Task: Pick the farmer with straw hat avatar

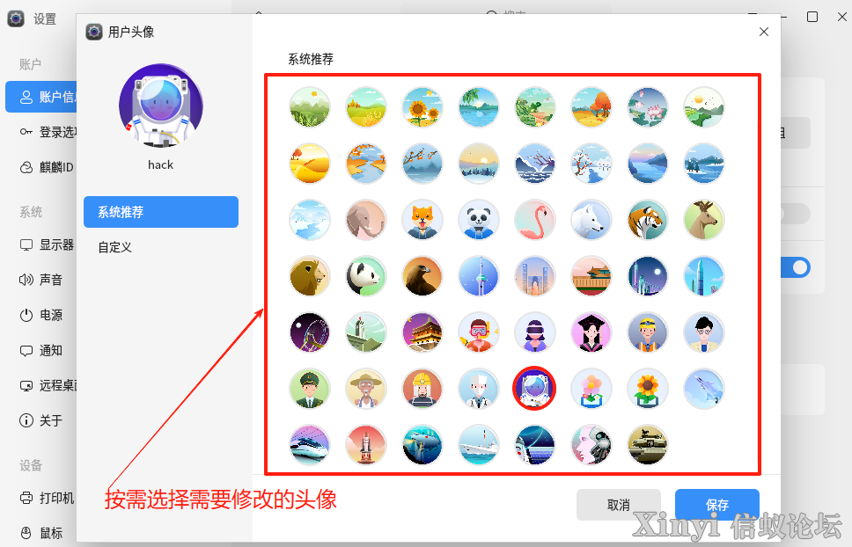Action: [x=366, y=389]
